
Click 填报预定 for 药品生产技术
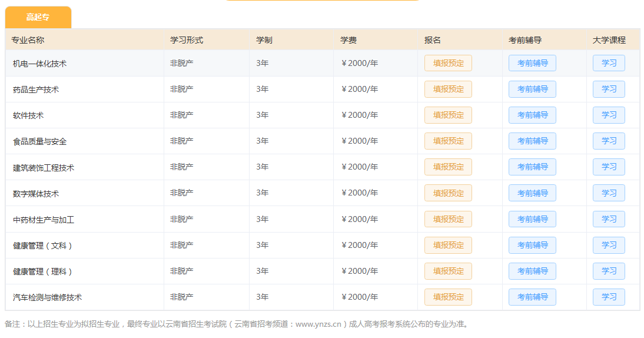point(448,89)
